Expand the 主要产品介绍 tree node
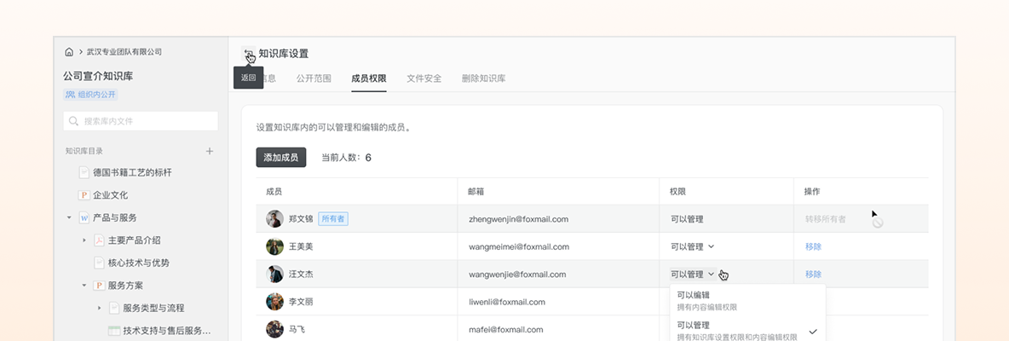The height and width of the screenshot is (341, 1009). coord(84,240)
